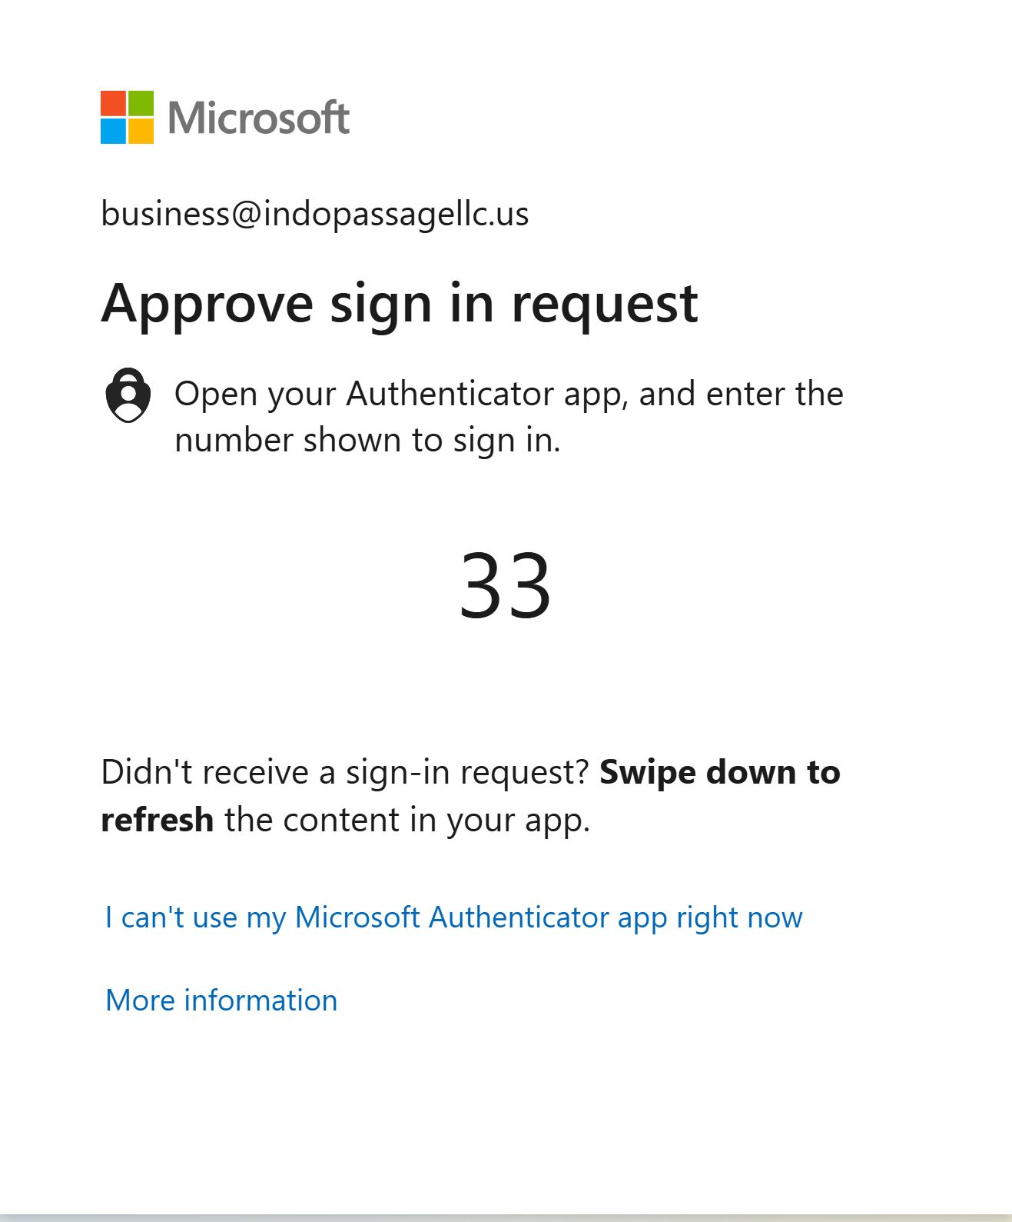Click the "number shown to sign in" line
1012x1222 pixels.
coord(367,441)
